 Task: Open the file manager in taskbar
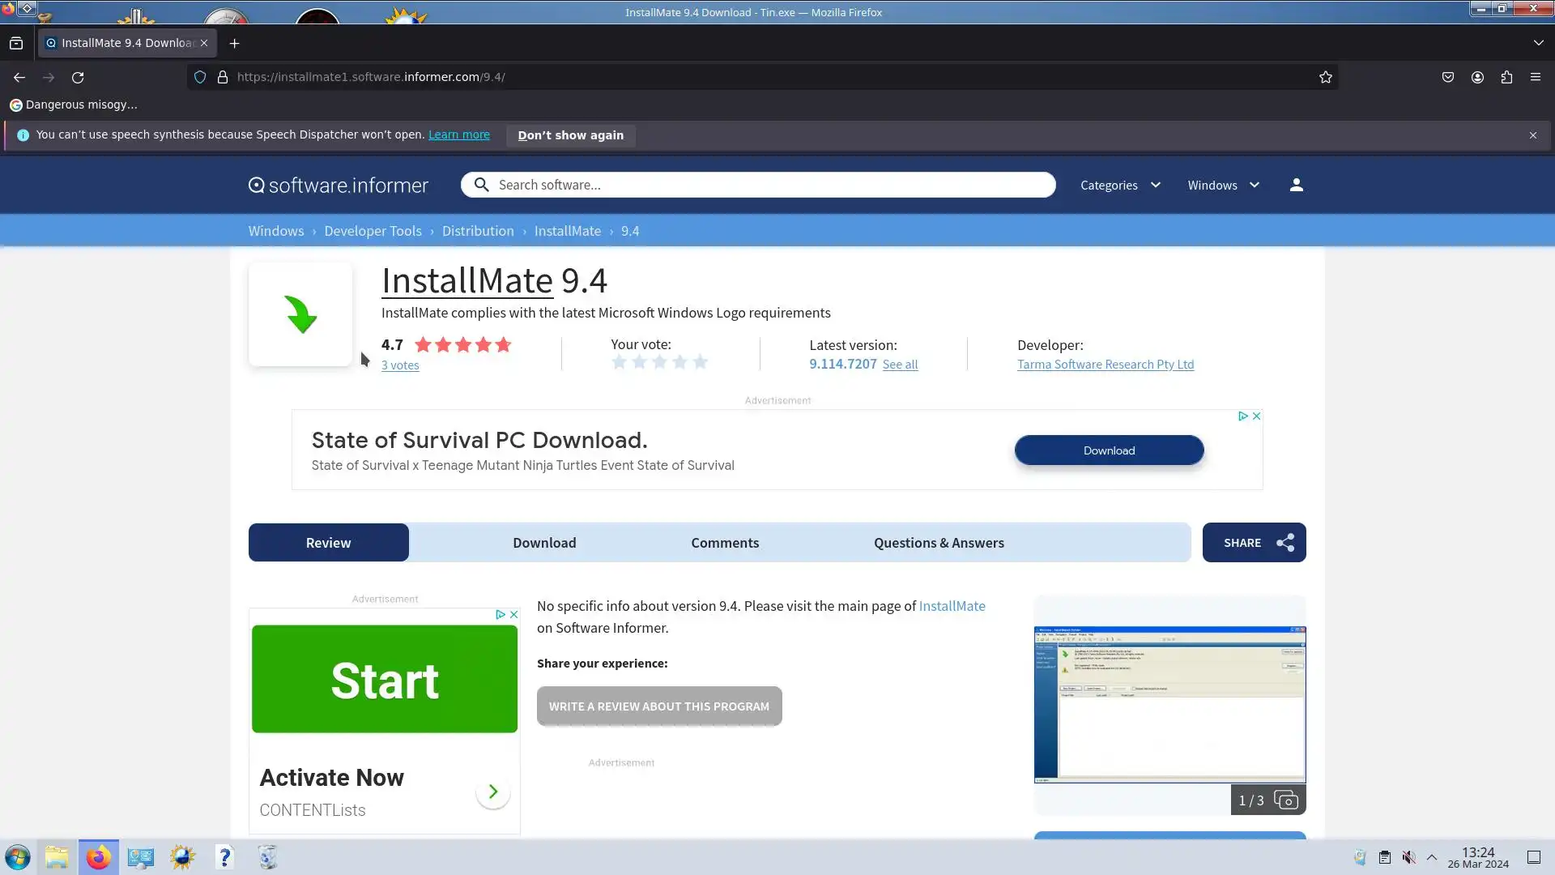pyautogui.click(x=57, y=857)
